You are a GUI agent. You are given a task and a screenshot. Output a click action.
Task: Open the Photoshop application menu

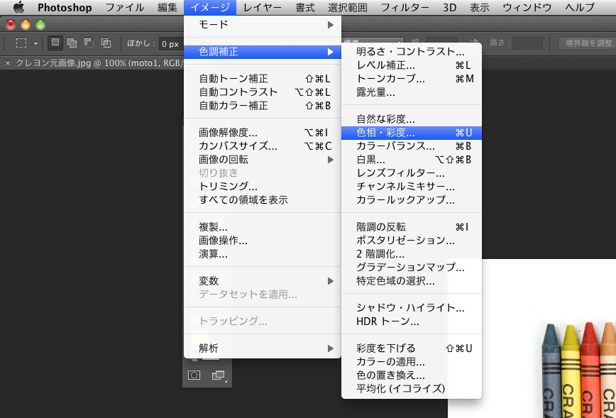click(65, 8)
